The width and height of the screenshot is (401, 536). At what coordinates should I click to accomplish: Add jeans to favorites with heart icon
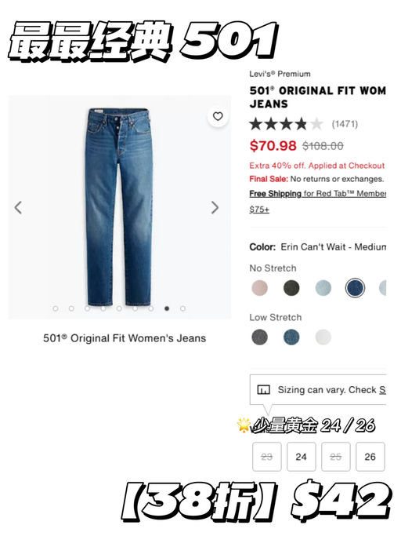click(x=218, y=117)
